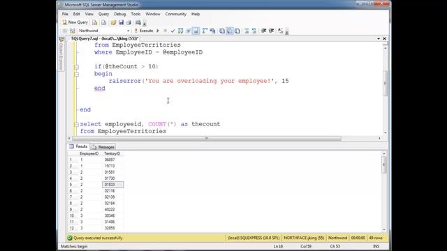447x251 pixels.
Task: Expand the Object Explorer side tab
Action: tap(61, 54)
